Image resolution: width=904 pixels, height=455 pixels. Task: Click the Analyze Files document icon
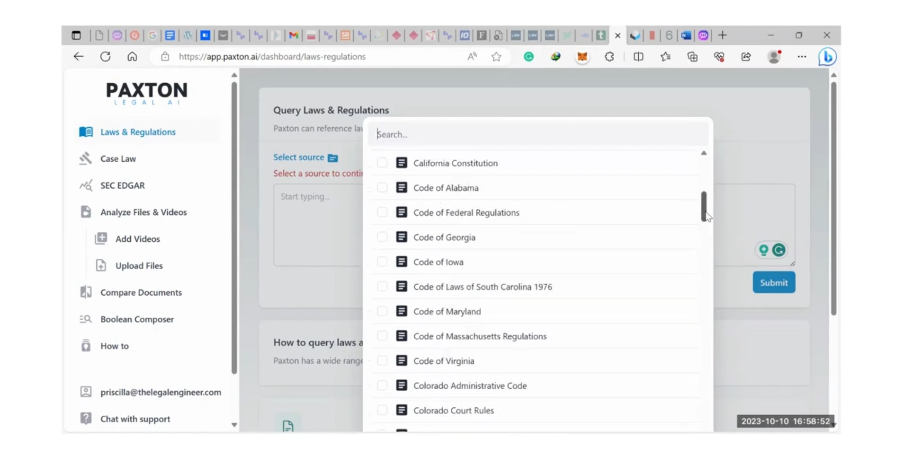pos(86,212)
